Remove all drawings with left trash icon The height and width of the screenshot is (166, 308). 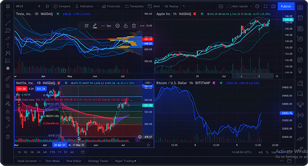coord(8,137)
